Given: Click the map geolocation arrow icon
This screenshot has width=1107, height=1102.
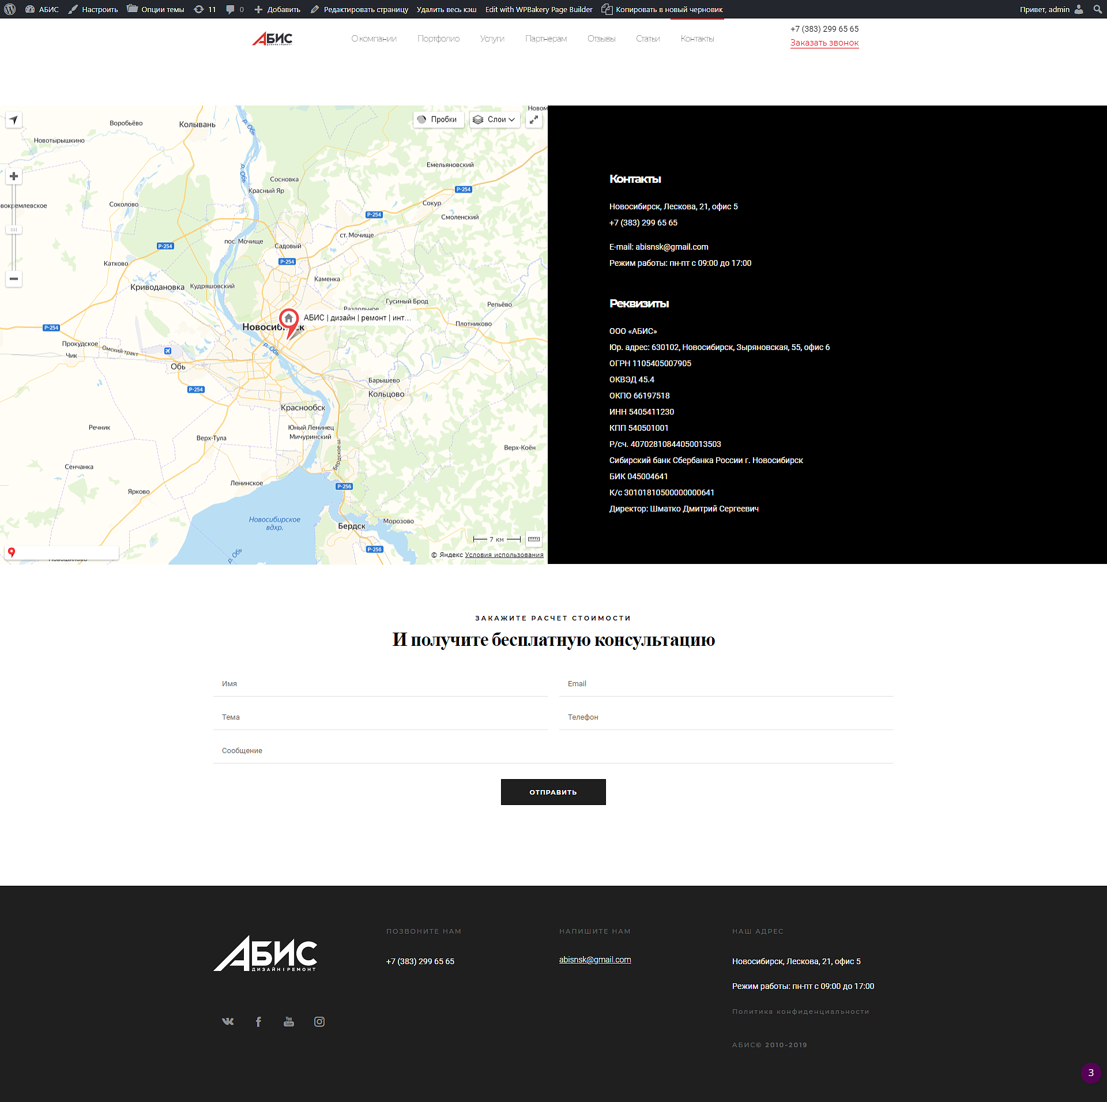Looking at the screenshot, I should [x=14, y=120].
